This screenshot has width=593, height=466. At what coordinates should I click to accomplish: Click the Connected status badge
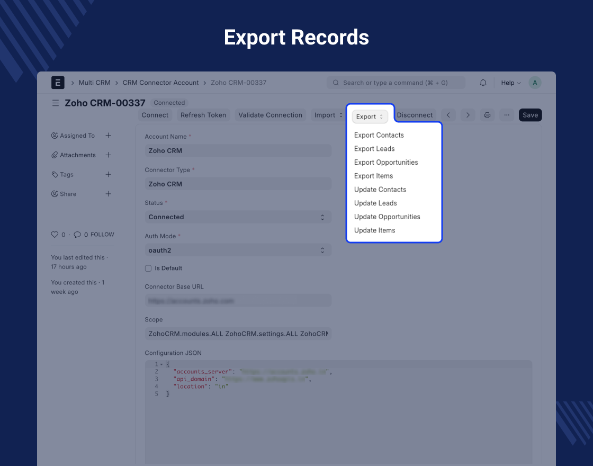tap(169, 103)
